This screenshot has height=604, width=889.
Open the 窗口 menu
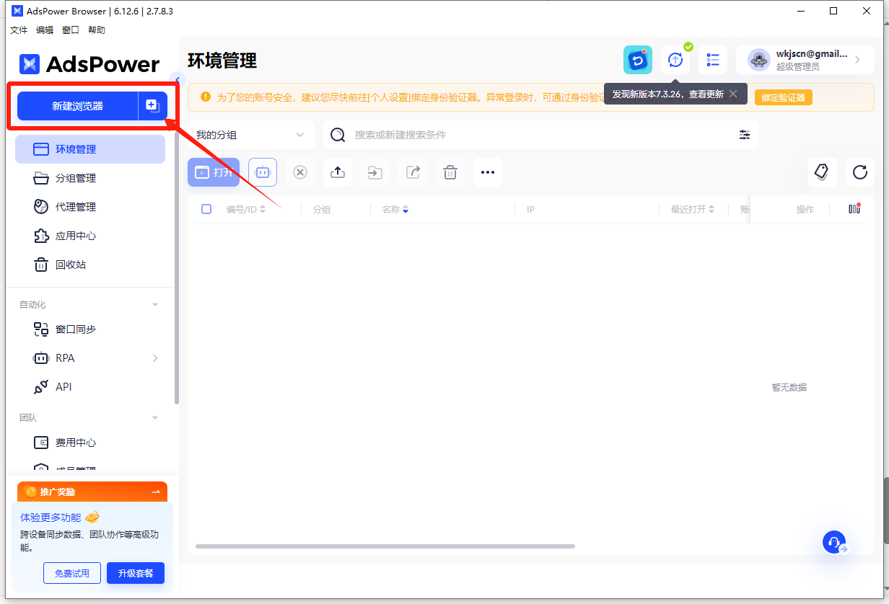pyautogui.click(x=71, y=30)
